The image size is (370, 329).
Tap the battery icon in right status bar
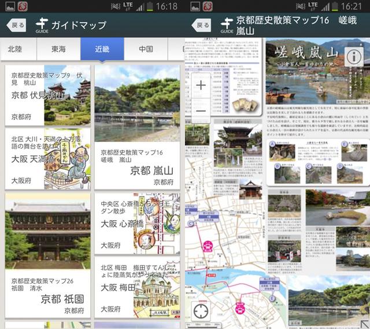point(335,6)
